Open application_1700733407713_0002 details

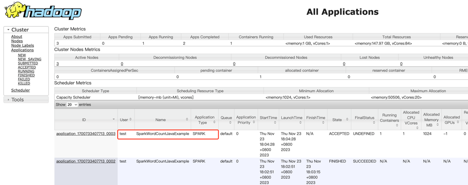pyautogui.click(x=86, y=161)
